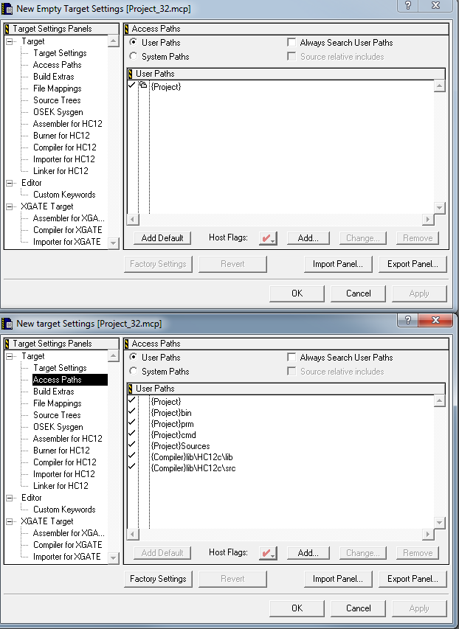The image size is (459, 629).
Task: Click Add... button in New Empty Target window
Action: click(x=308, y=238)
